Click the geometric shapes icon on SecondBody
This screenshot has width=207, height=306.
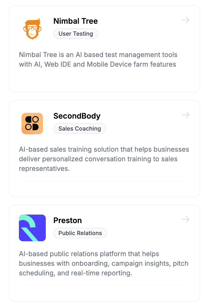click(x=32, y=123)
